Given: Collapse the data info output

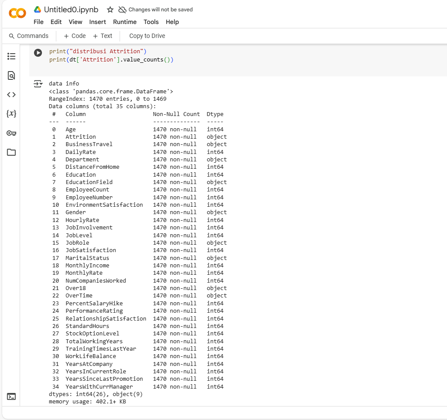Looking at the screenshot, I should tap(38, 83).
